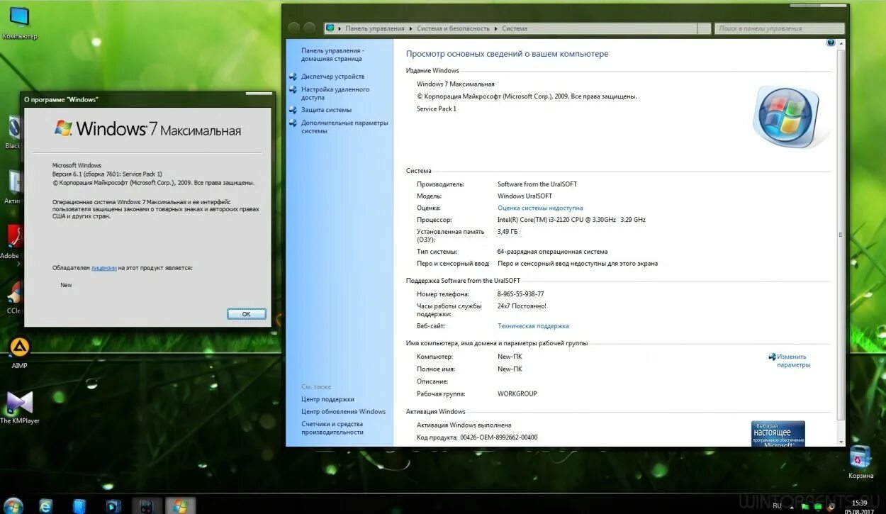Click Change settings link for computer name
The width and height of the screenshot is (886, 514).
[x=793, y=361]
